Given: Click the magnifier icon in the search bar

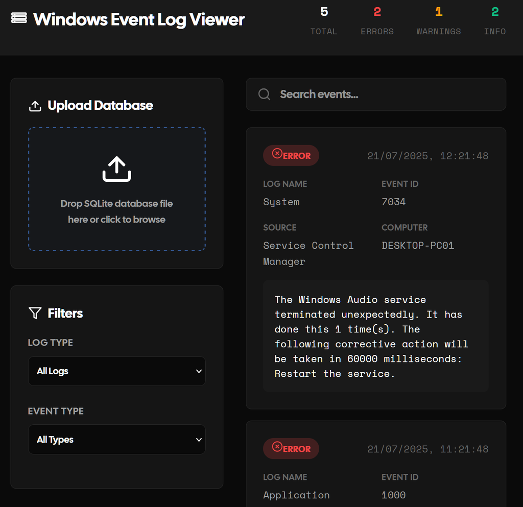Looking at the screenshot, I should pyautogui.click(x=264, y=94).
